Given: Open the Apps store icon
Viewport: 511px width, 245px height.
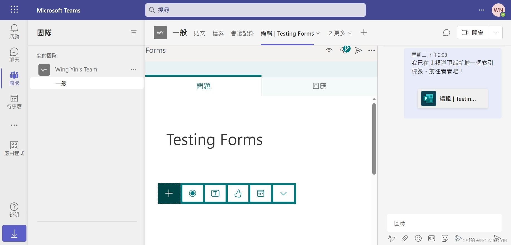Looking at the screenshot, I should tap(14, 148).
